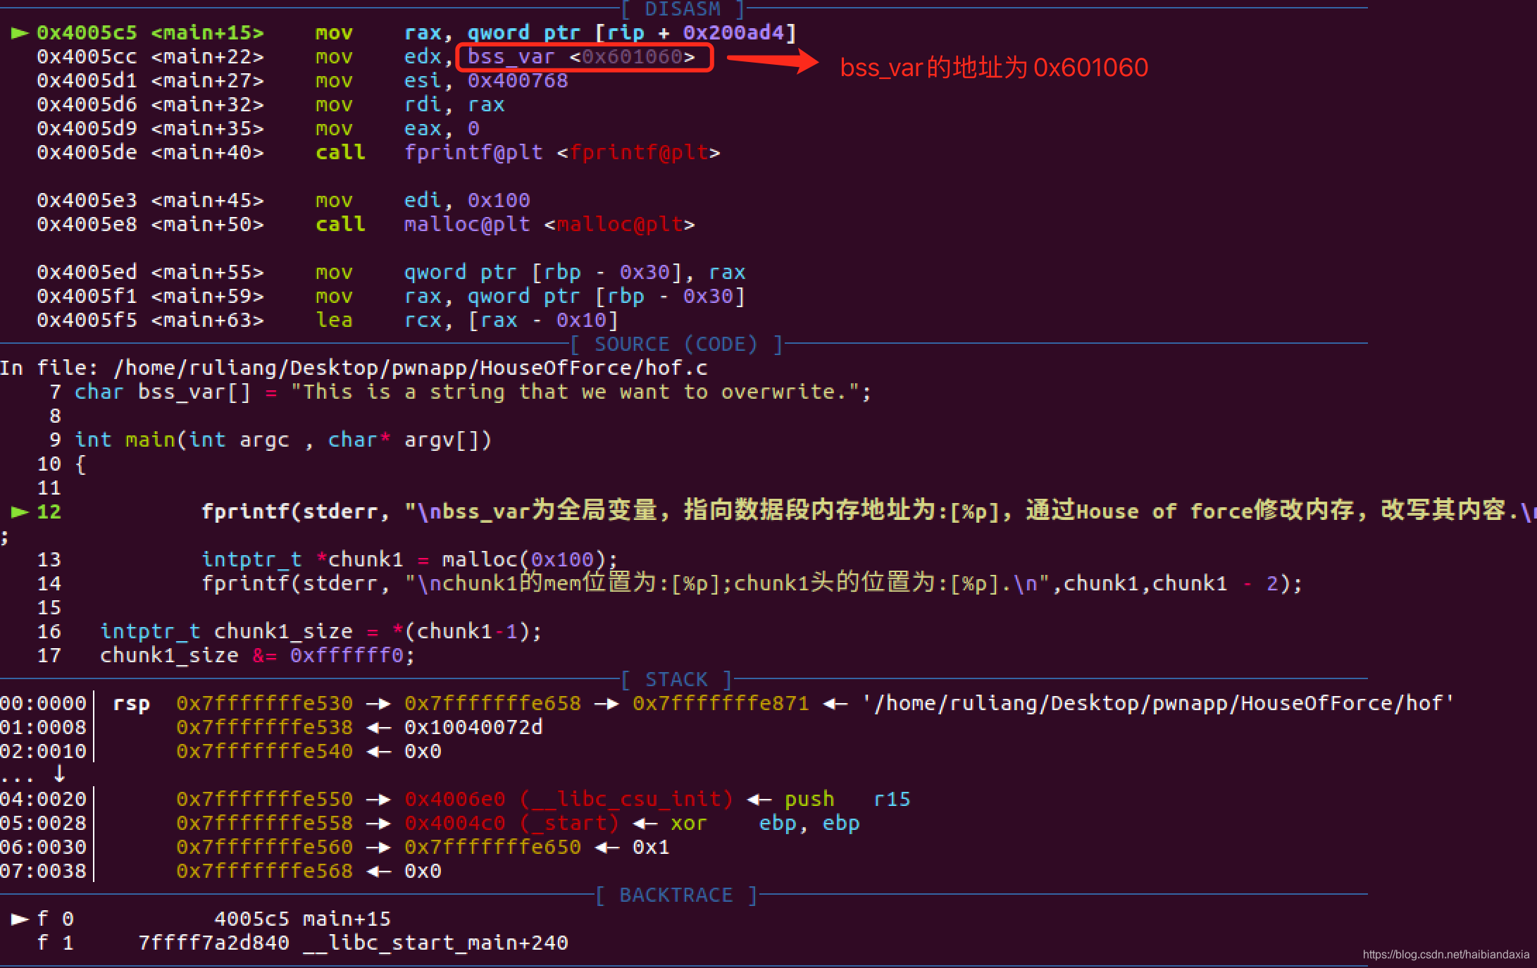Viewport: 1537px width, 968px height.
Task: Click the green arrow beside source line 12
Action: (19, 511)
